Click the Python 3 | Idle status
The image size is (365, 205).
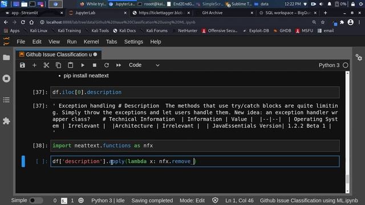(108, 200)
